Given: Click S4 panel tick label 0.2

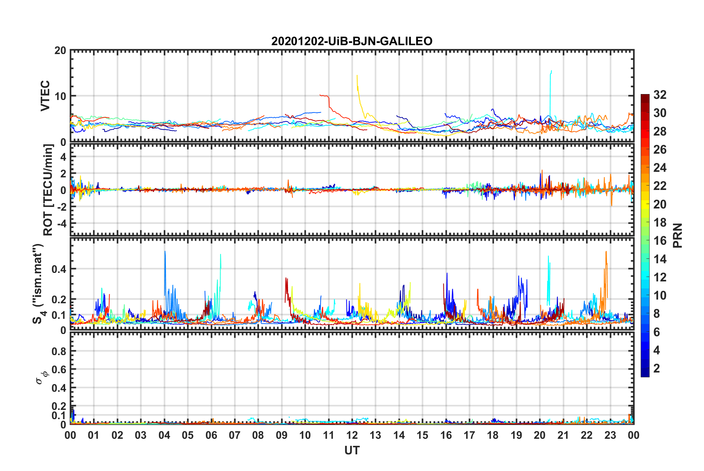Looking at the screenshot, I should click(x=59, y=300).
